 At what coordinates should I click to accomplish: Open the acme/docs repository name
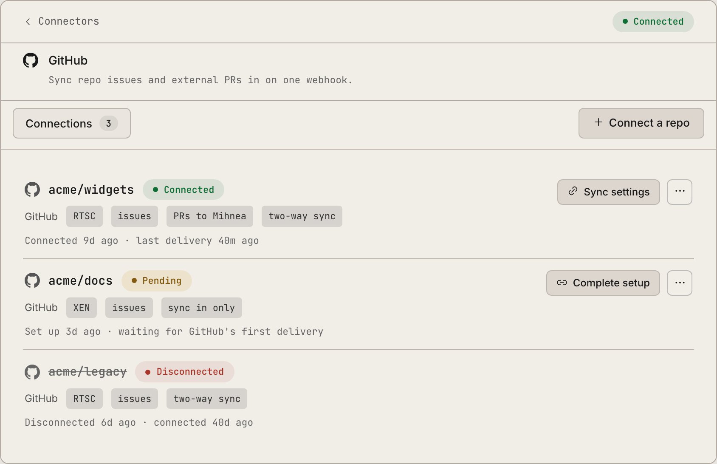[81, 280]
